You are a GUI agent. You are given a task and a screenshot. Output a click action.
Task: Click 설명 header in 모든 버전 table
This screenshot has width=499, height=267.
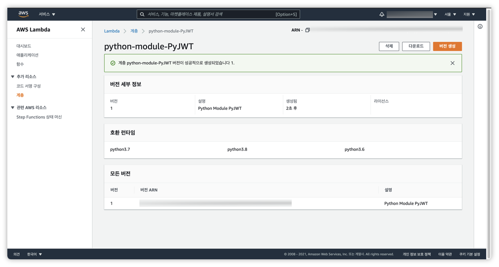pyautogui.click(x=388, y=190)
